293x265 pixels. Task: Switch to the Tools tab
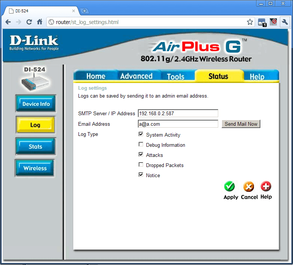tap(176, 76)
